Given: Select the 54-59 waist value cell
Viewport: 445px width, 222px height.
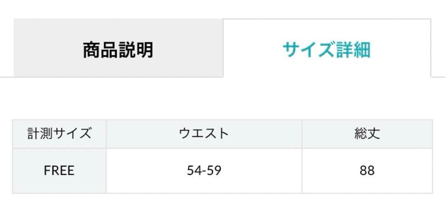Looking at the screenshot, I should pos(204,171).
